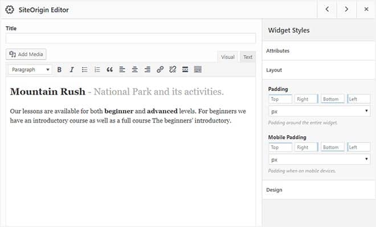Switch to the Text editor tab
Viewport: 376px width, 227px height.
(x=248, y=57)
